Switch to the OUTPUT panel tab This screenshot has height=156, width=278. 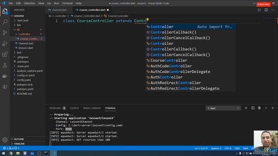pos(74,108)
